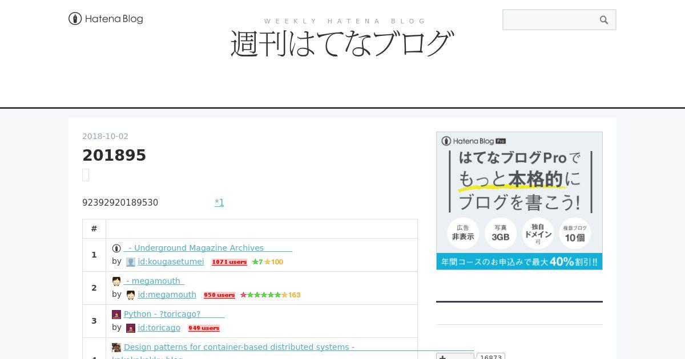Open id:kougasetumei profile link

[x=171, y=262]
